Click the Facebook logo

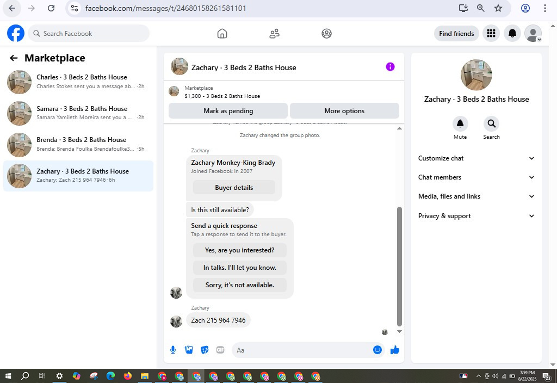coord(16,33)
